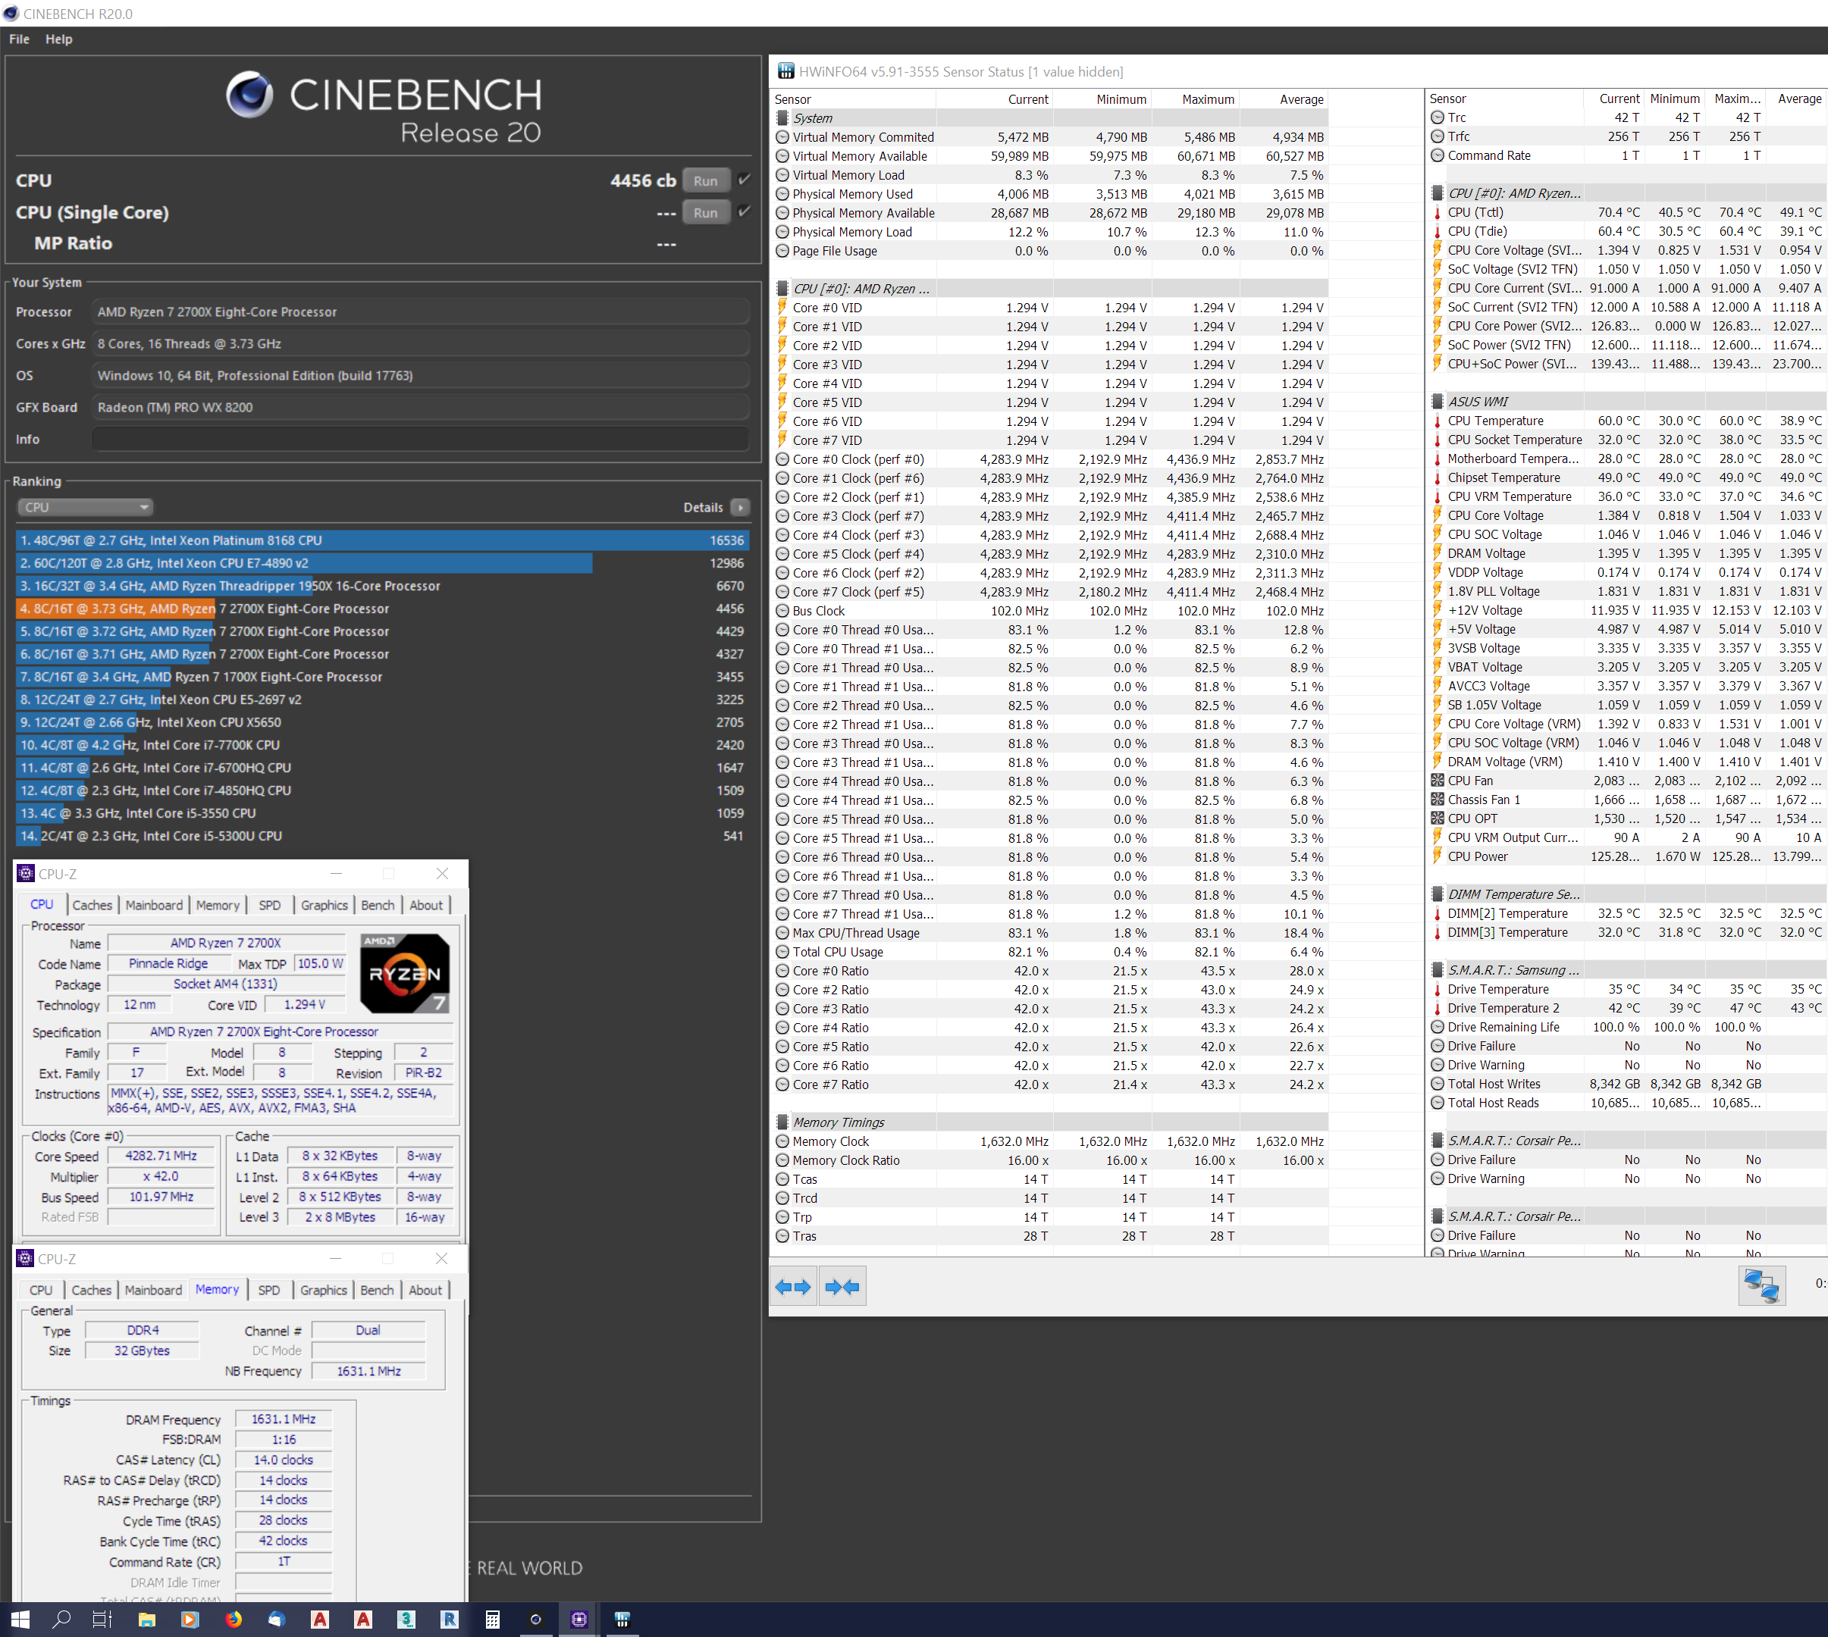Click the empty Info input field

420,439
